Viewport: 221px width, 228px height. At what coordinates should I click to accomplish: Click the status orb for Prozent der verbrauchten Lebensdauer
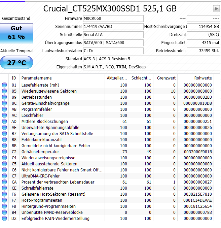click(4, 182)
